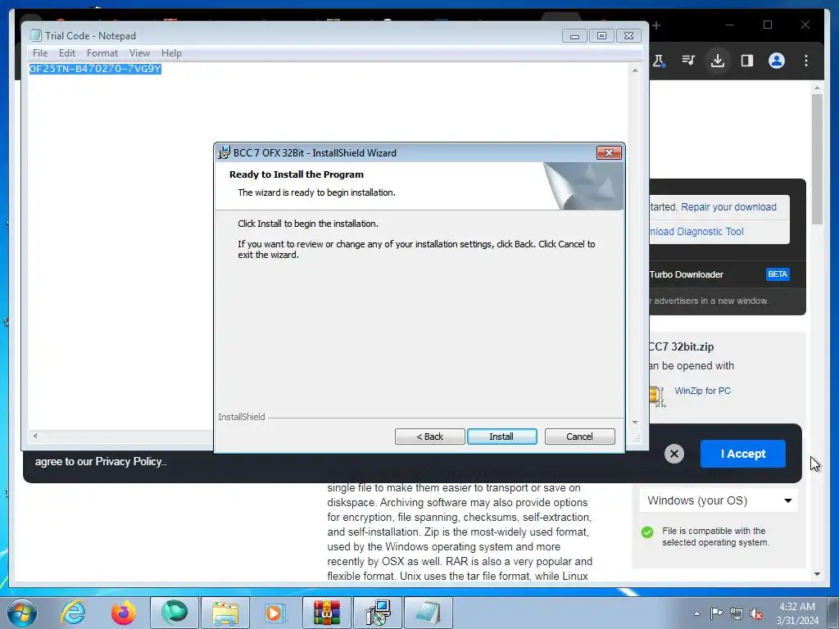Click the WinZip program icon
This screenshot has height=629, width=839.
(656, 396)
